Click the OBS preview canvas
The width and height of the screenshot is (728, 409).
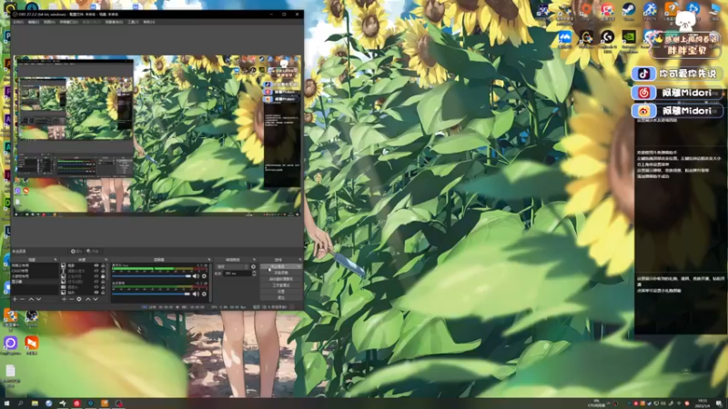[x=157, y=135]
